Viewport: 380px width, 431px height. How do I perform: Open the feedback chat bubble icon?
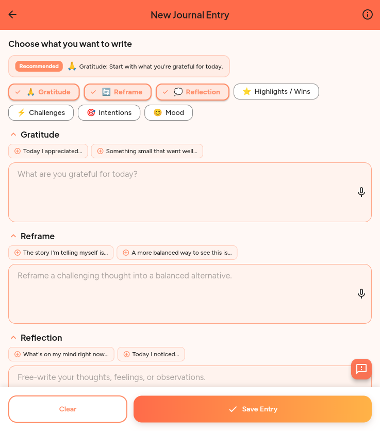[361, 369]
